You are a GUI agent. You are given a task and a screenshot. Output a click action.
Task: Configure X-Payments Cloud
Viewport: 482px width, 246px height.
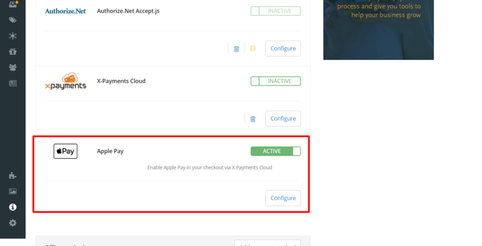[x=283, y=118]
